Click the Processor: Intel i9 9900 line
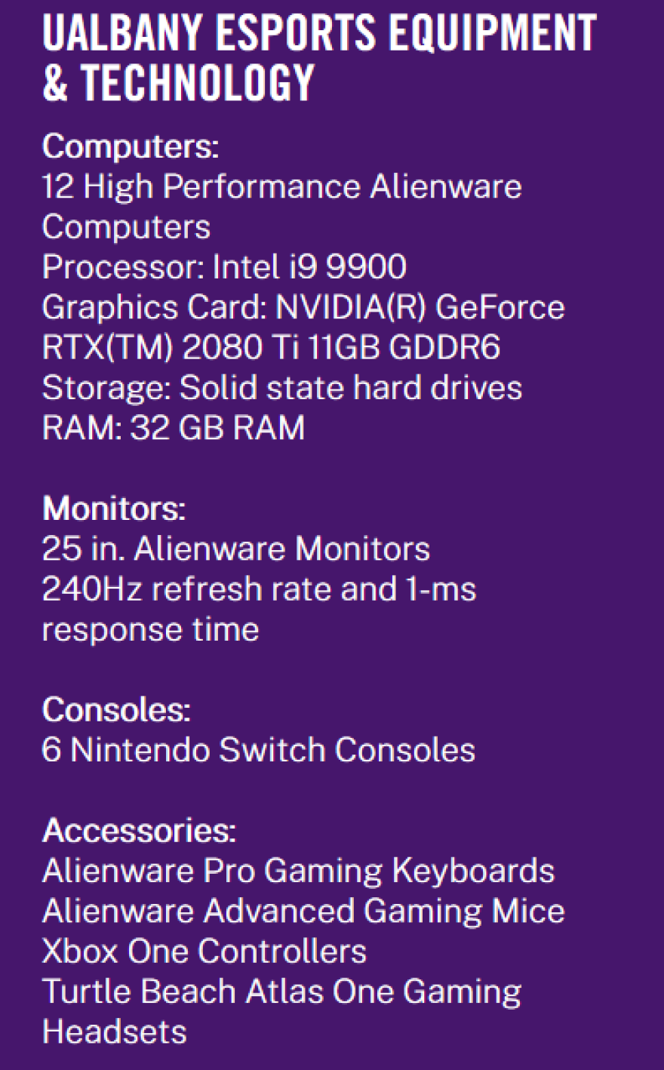This screenshot has width=664, height=1070. (224, 267)
